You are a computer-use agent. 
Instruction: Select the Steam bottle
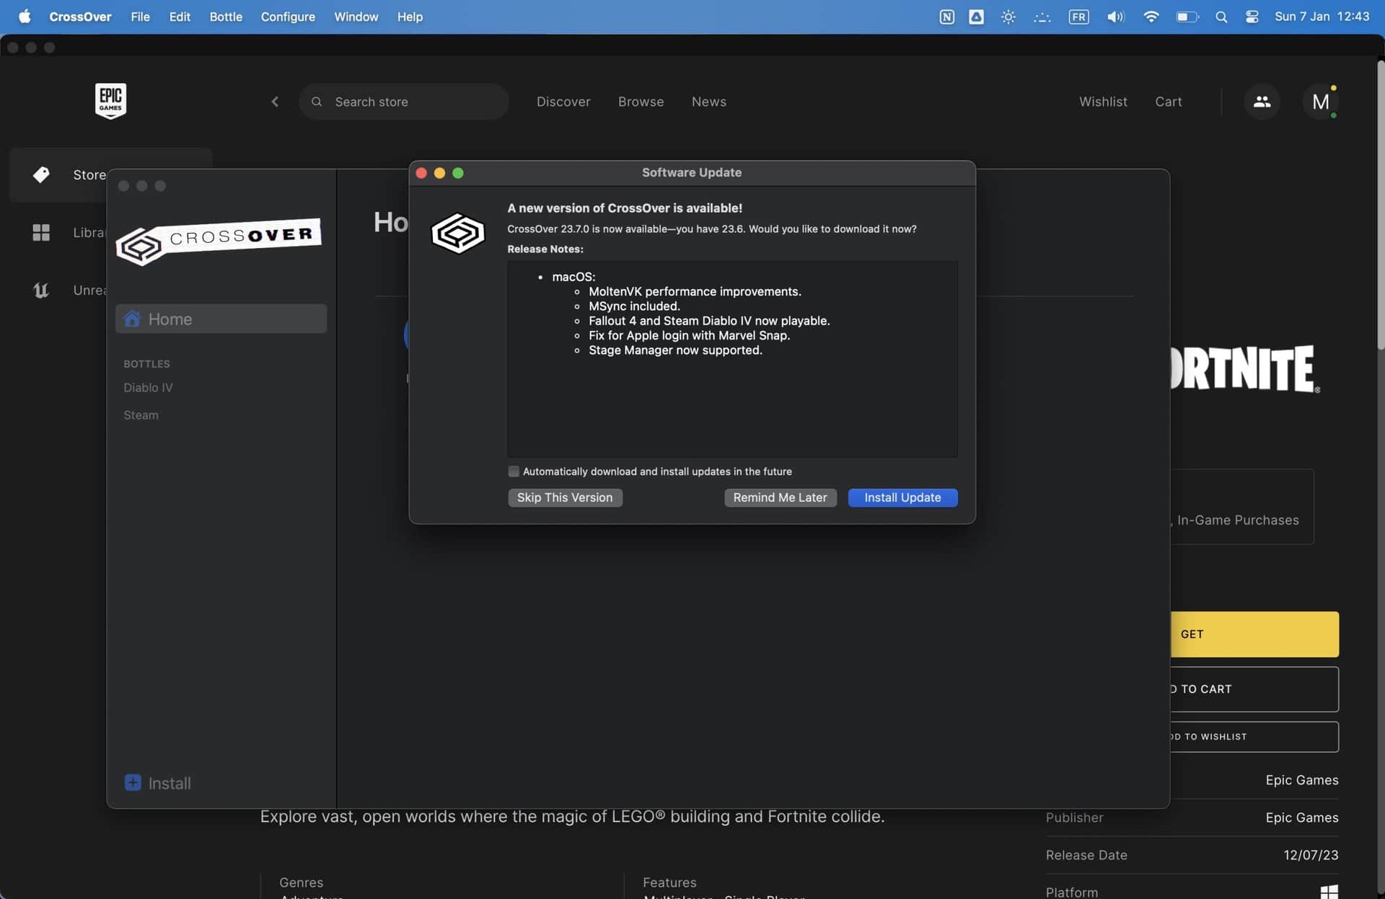pyautogui.click(x=141, y=415)
